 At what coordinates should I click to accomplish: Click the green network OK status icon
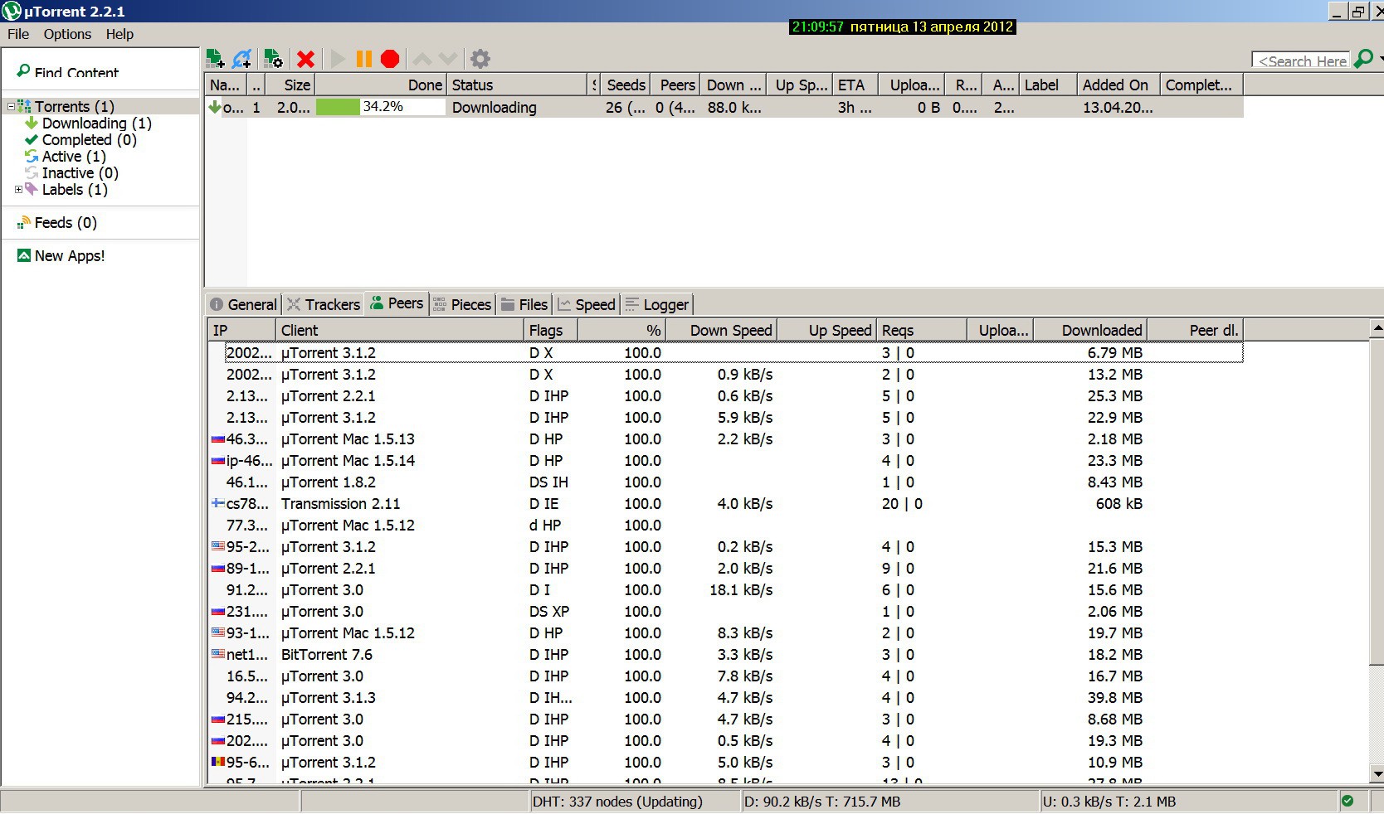point(1347,801)
